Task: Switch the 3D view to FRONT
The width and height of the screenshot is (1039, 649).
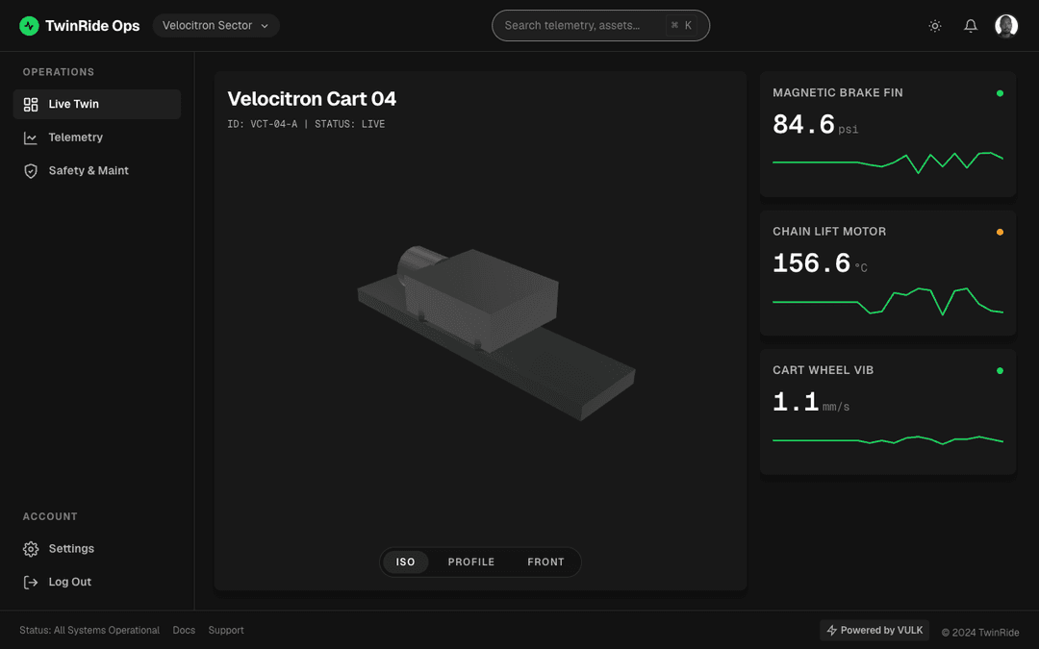Action: click(546, 562)
